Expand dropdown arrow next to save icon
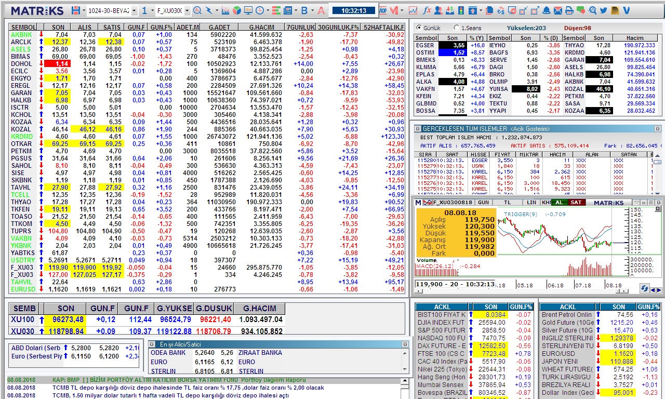This screenshot has height=399, width=665. point(84,10)
